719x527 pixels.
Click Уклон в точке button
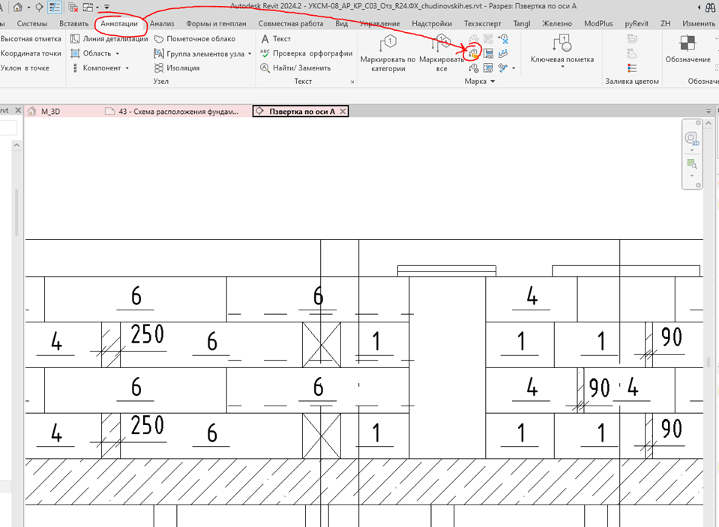pos(25,68)
